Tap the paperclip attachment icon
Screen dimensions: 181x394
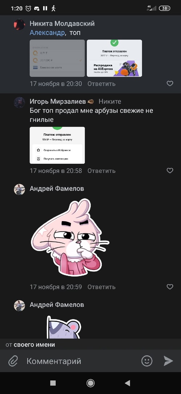(13, 361)
